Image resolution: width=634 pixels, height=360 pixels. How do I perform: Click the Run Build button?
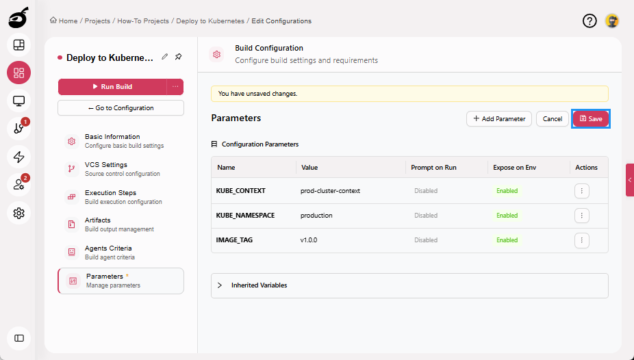point(112,86)
